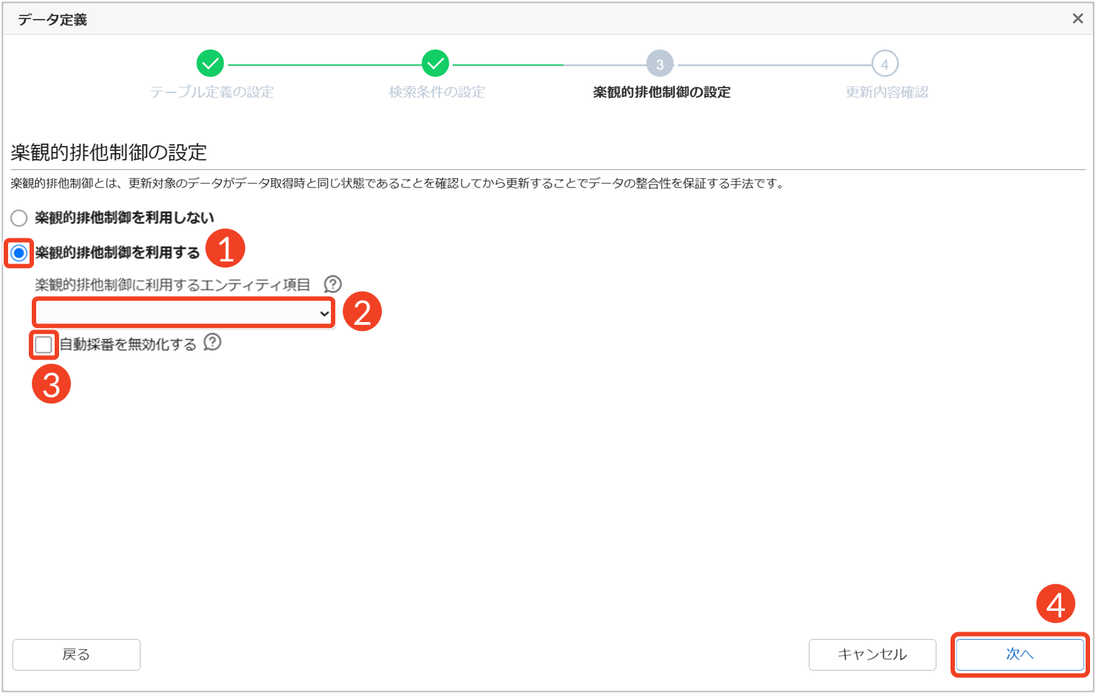Click the chevron arrow of entity dropdown
The height and width of the screenshot is (698, 1096).
(324, 314)
